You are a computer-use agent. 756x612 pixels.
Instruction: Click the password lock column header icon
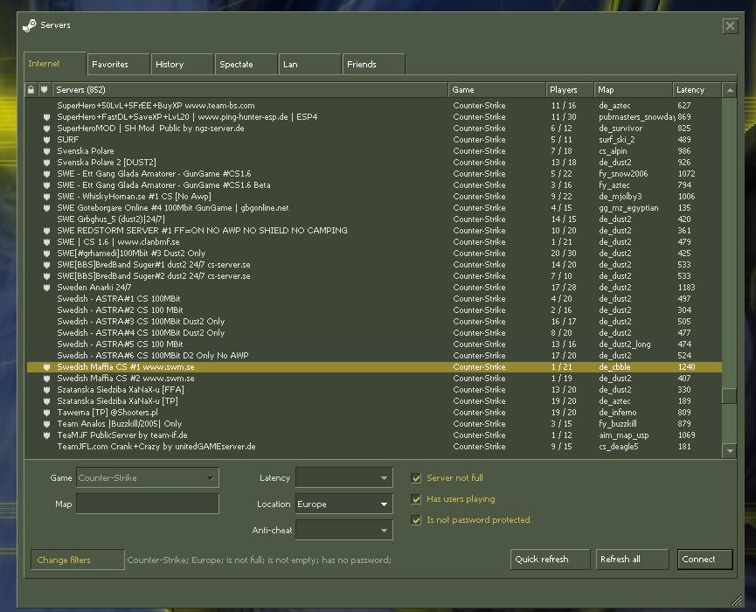pyautogui.click(x=31, y=89)
